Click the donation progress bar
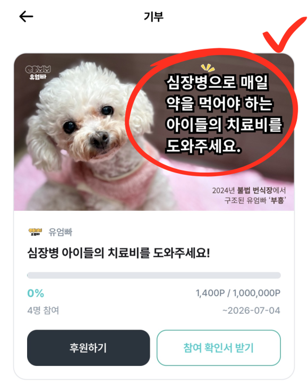Screen dimensions: 308x385 pyautogui.click(x=154, y=275)
